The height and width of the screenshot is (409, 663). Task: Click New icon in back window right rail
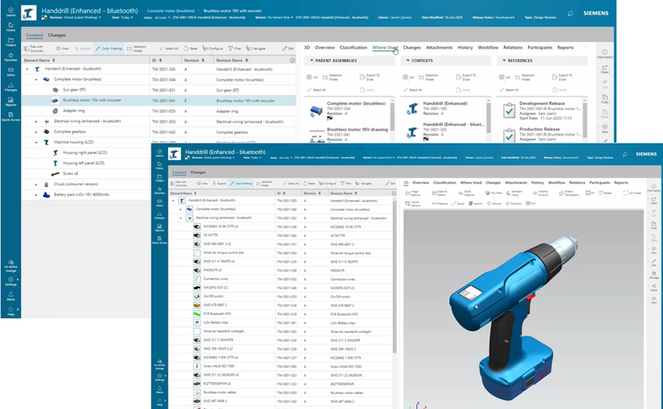pos(605,128)
